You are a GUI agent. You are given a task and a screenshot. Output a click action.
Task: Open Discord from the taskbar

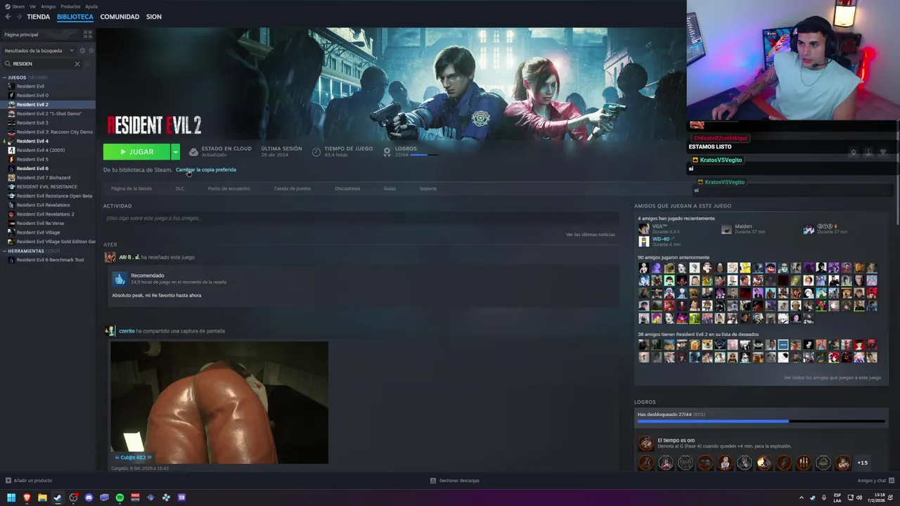pos(89,498)
